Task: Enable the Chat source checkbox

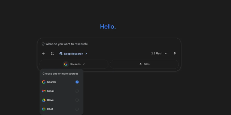Action: click(x=77, y=109)
